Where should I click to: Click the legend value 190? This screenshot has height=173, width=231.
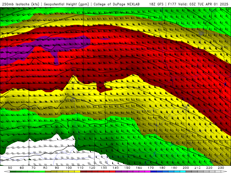174,168
